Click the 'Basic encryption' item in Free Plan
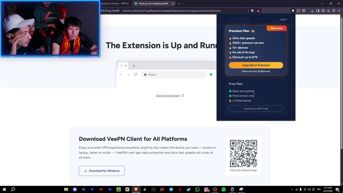 tap(241, 91)
